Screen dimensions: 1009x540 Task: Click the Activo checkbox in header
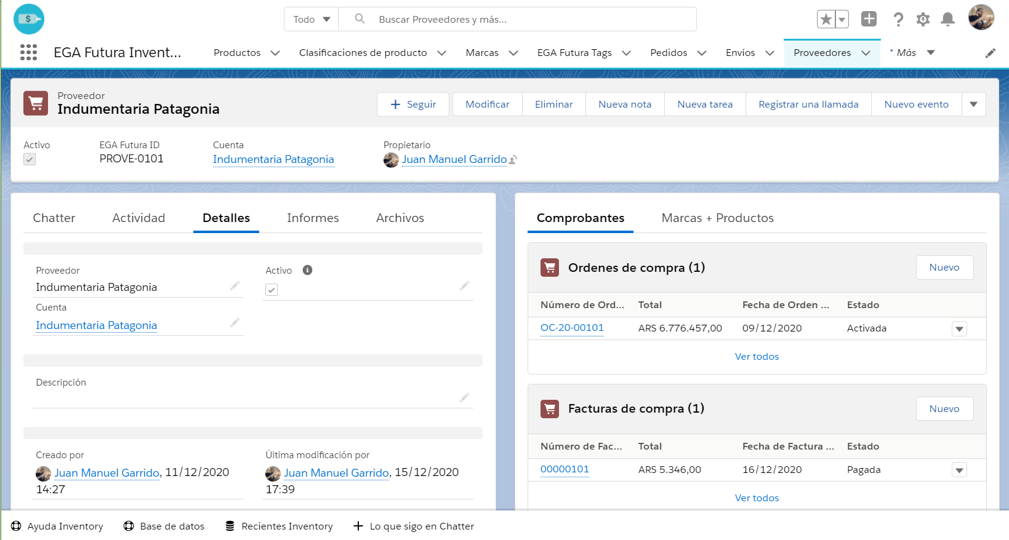30,159
